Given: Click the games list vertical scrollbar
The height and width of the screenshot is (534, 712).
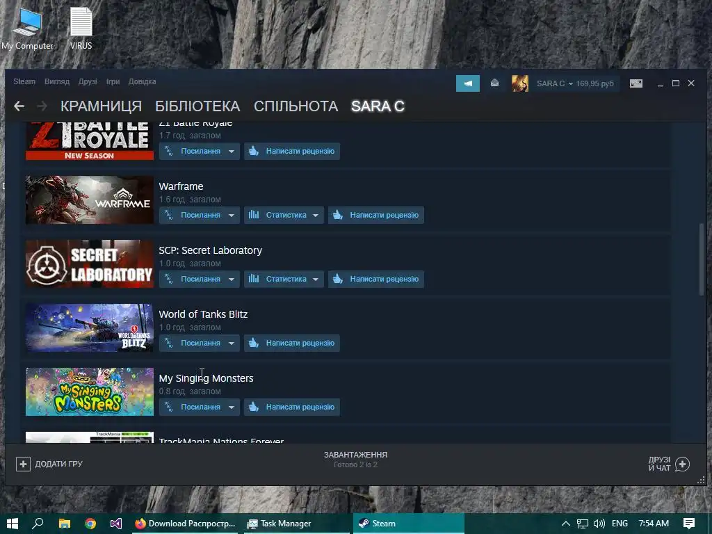Looking at the screenshot, I should 702,259.
